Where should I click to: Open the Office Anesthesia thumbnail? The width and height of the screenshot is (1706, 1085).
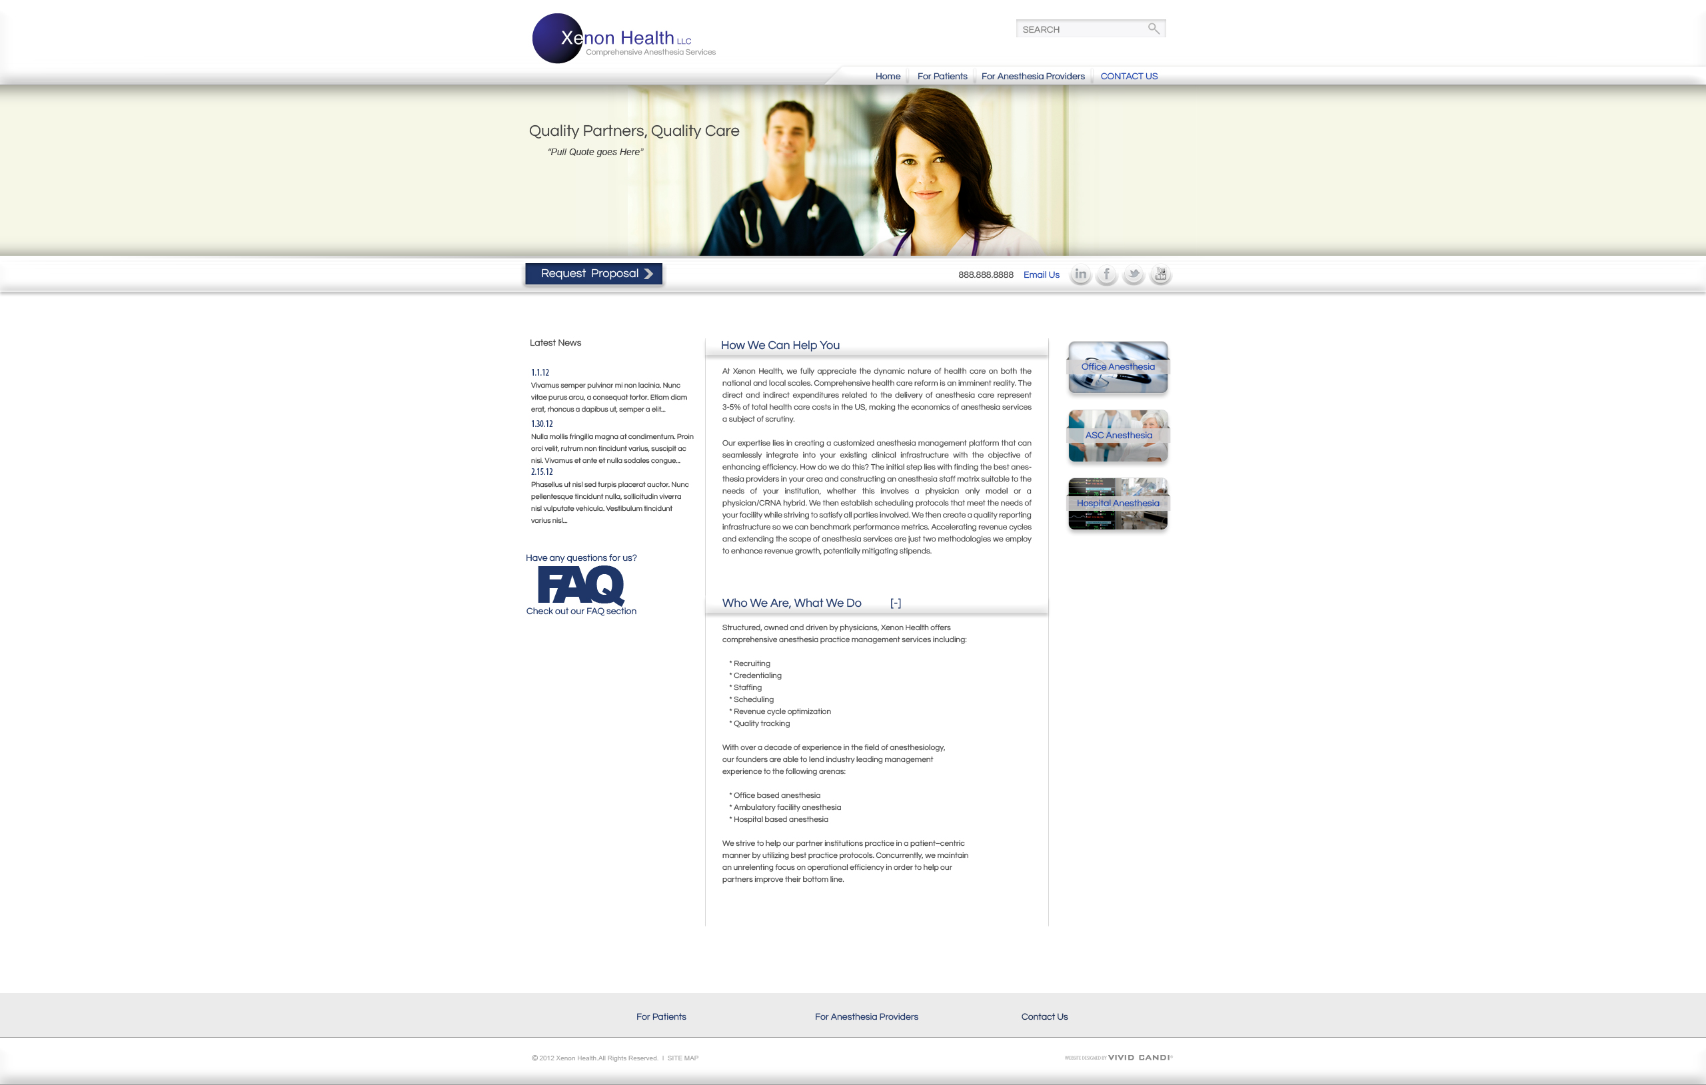pyautogui.click(x=1118, y=367)
